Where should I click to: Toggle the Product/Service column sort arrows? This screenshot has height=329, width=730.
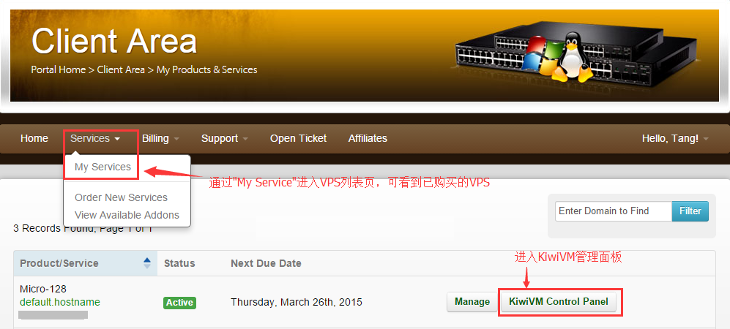[147, 263]
